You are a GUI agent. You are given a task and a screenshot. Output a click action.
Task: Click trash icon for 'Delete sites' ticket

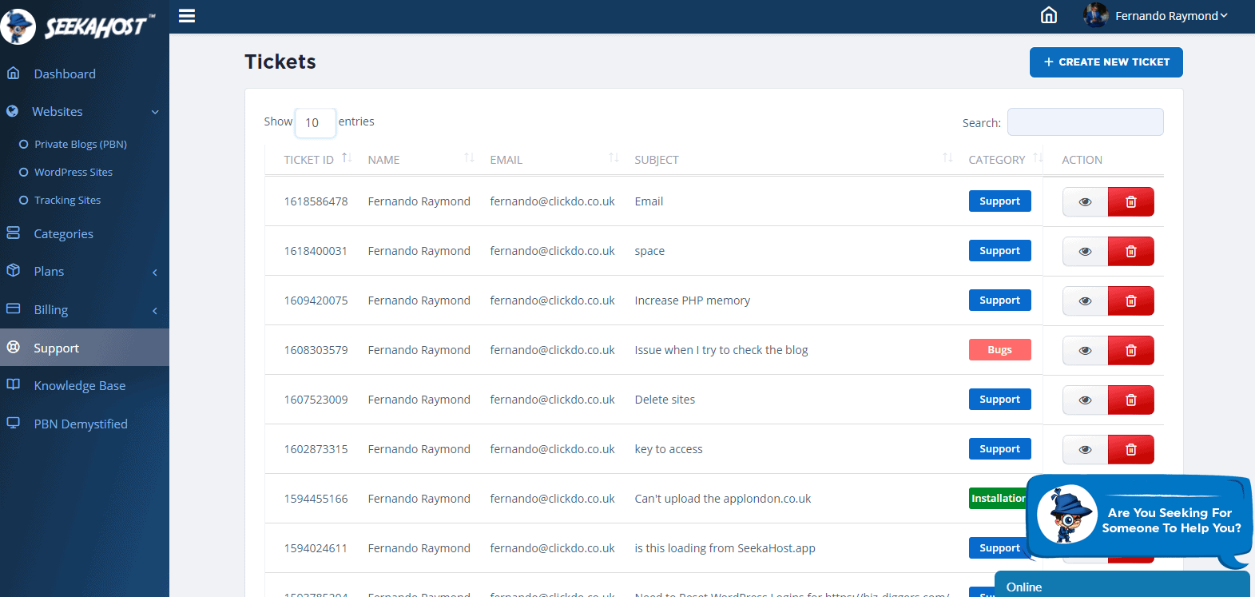[x=1130, y=400]
